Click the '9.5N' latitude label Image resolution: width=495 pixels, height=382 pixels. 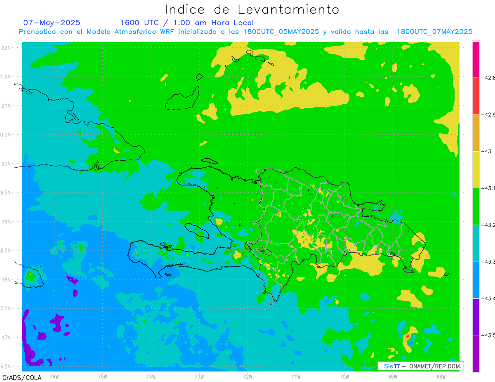6,192
